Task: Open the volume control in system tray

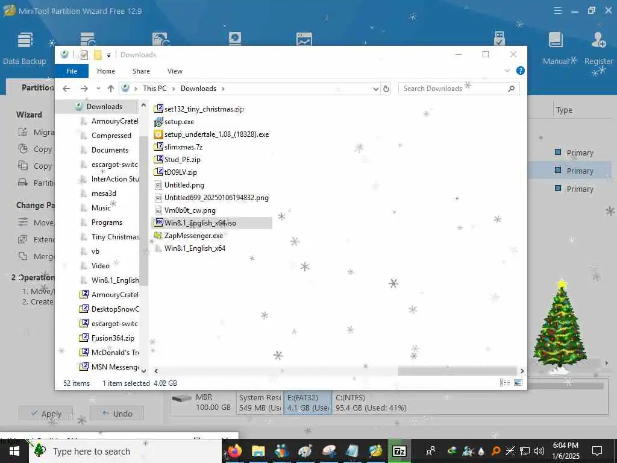Action: pyautogui.click(x=539, y=451)
